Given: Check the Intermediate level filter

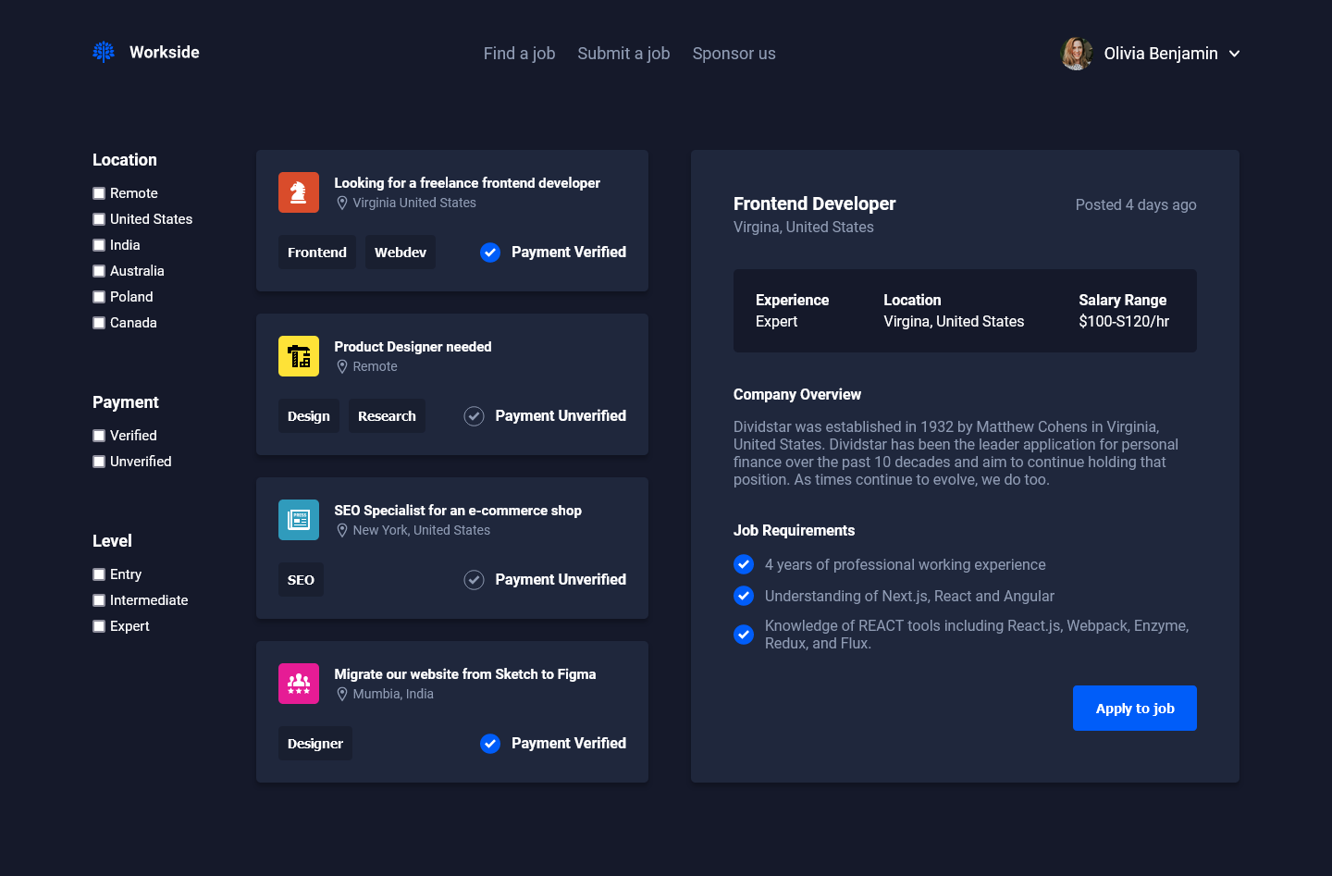Looking at the screenshot, I should pyautogui.click(x=99, y=599).
